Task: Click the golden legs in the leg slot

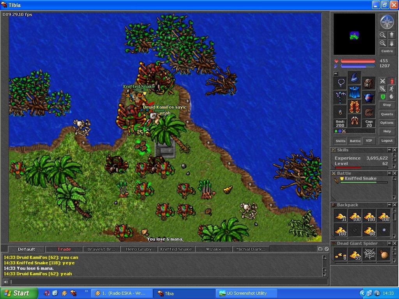Action: [354, 107]
